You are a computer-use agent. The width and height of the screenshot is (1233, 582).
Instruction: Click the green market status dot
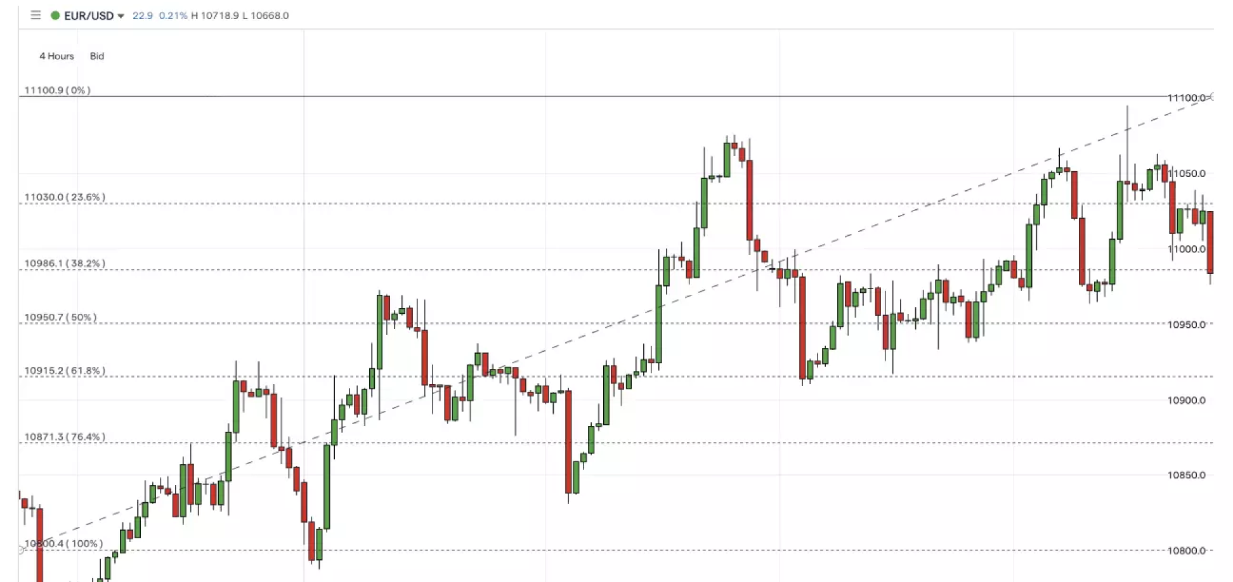[x=55, y=15]
